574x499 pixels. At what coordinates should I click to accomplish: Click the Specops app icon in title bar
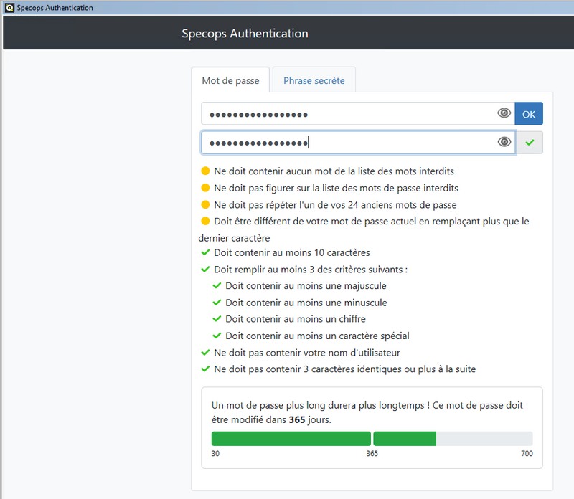click(9, 7)
